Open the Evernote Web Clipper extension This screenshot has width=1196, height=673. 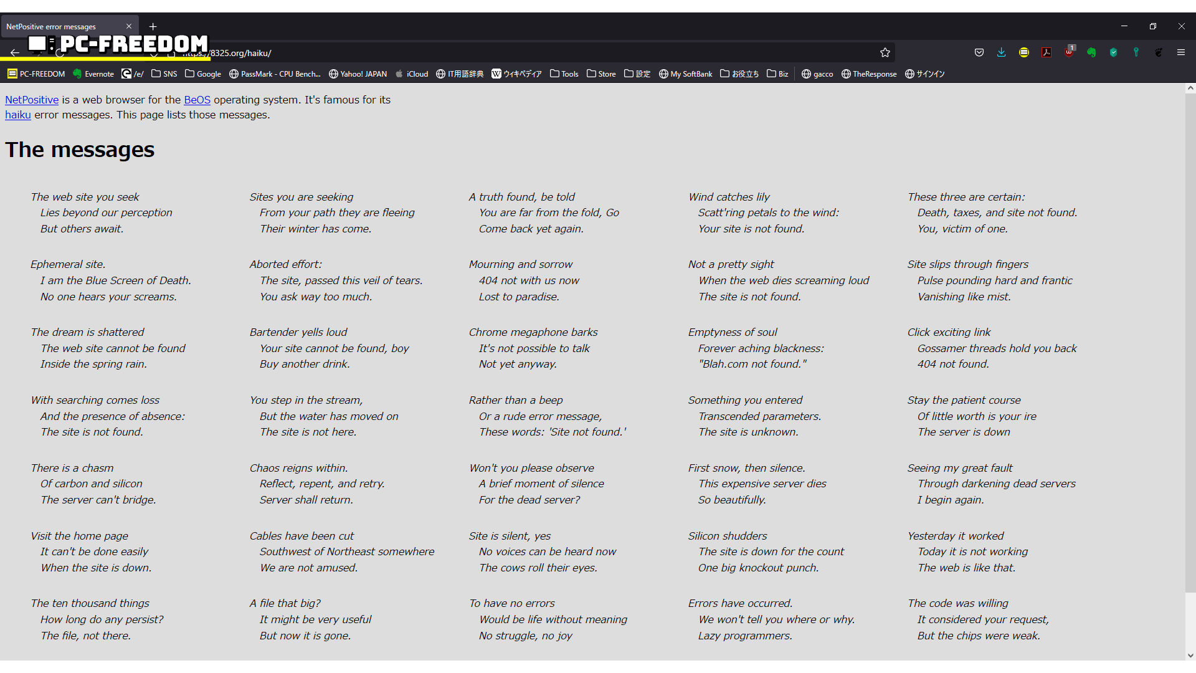(1091, 53)
